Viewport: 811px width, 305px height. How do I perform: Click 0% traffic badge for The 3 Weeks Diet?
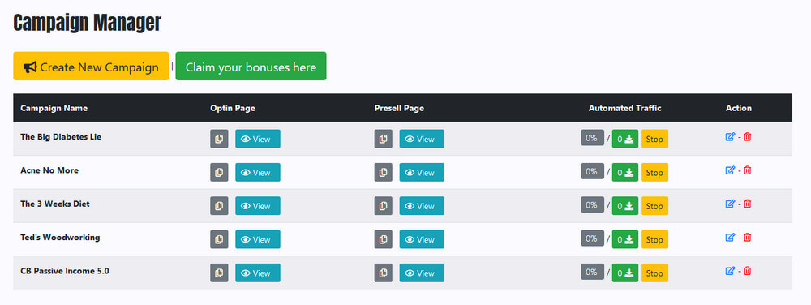[592, 204]
